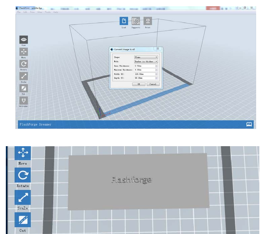Screen dimensions: 272x234
Task: Select the embossed Flashforge plate model
Action: tap(138, 181)
